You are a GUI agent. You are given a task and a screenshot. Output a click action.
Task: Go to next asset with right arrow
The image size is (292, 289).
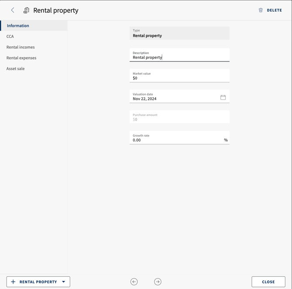coord(158,282)
